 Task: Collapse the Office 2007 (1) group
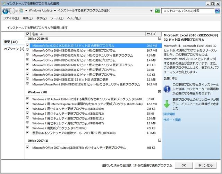[x=160, y=140]
